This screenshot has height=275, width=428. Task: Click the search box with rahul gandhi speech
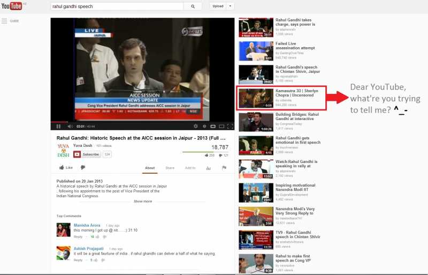117,6
